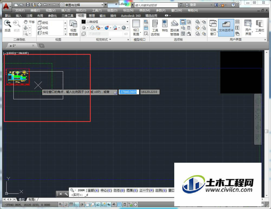Image resolution: width=271 pixels, height=209 pixels.
Task: Click the command line palette icon
Action: pyautogui.click(x=183, y=22)
